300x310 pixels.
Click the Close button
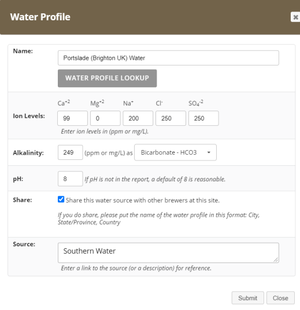280,298
